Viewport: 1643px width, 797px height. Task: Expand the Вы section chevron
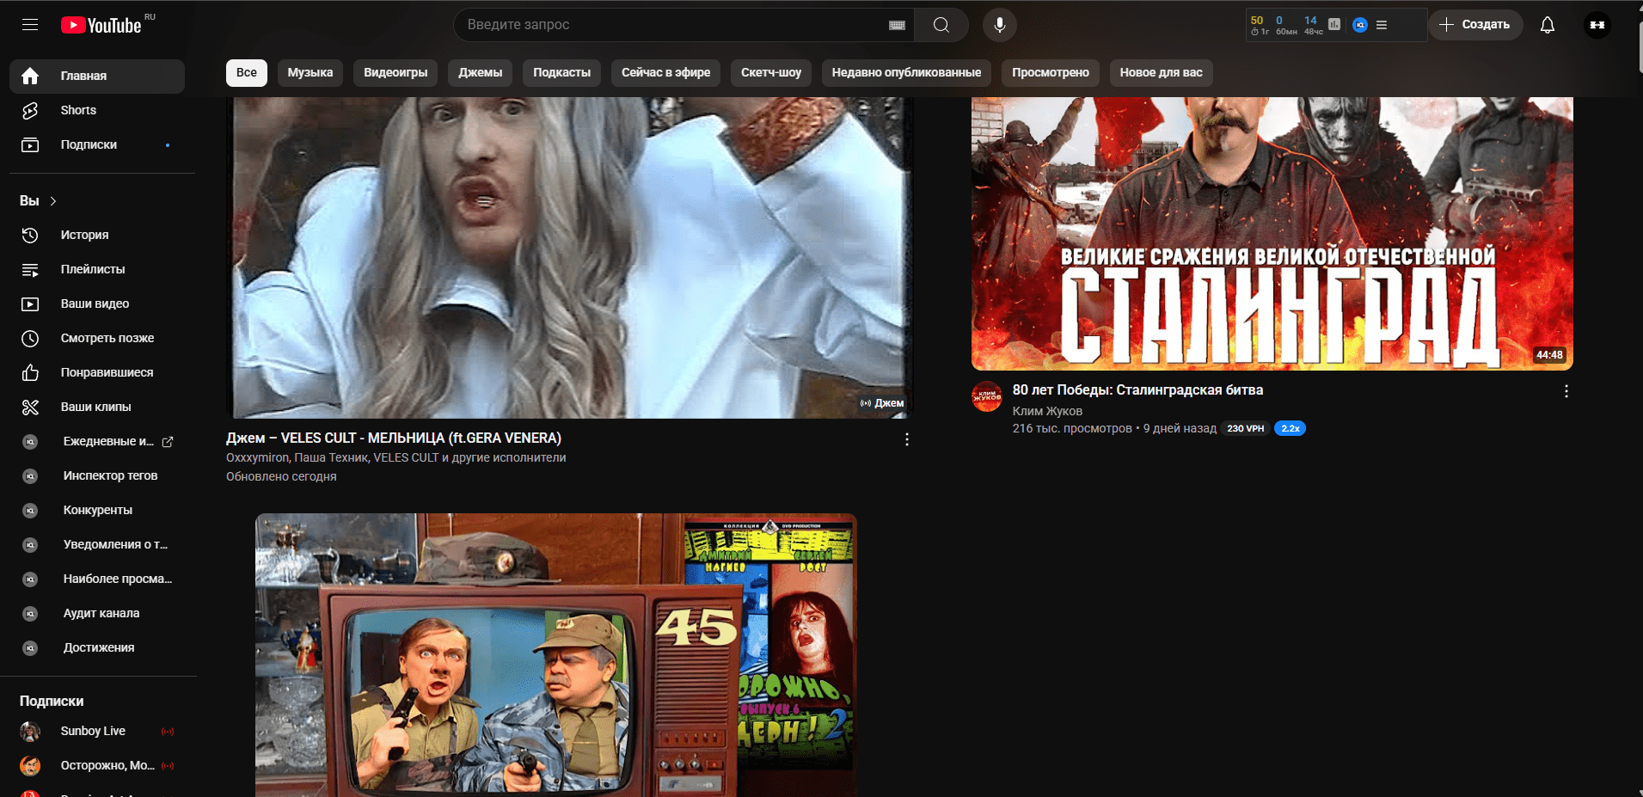point(53,201)
